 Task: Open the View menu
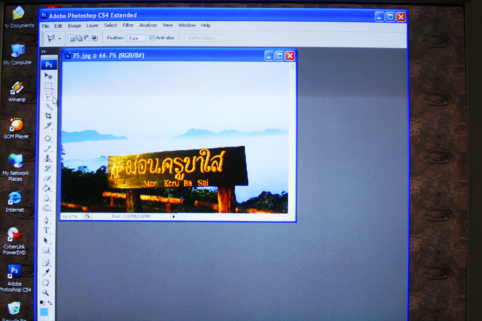168,25
